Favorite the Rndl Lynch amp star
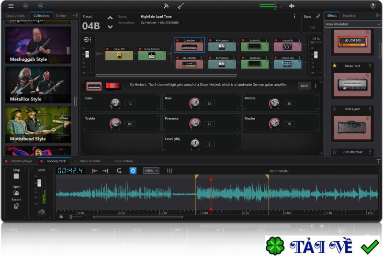 point(334,109)
